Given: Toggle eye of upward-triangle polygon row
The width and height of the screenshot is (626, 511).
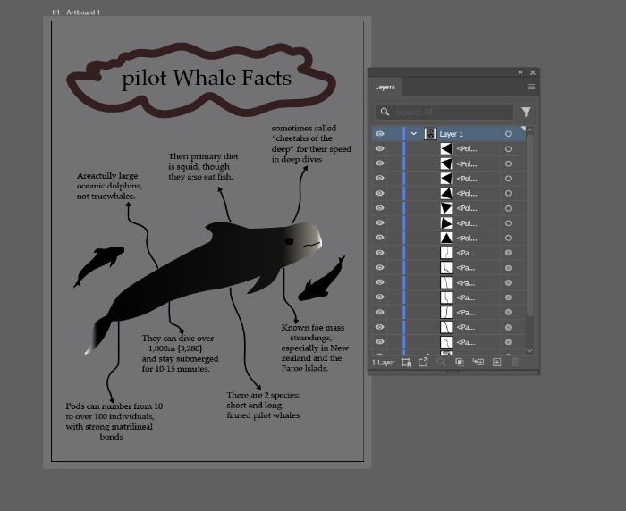Looking at the screenshot, I should (x=380, y=238).
